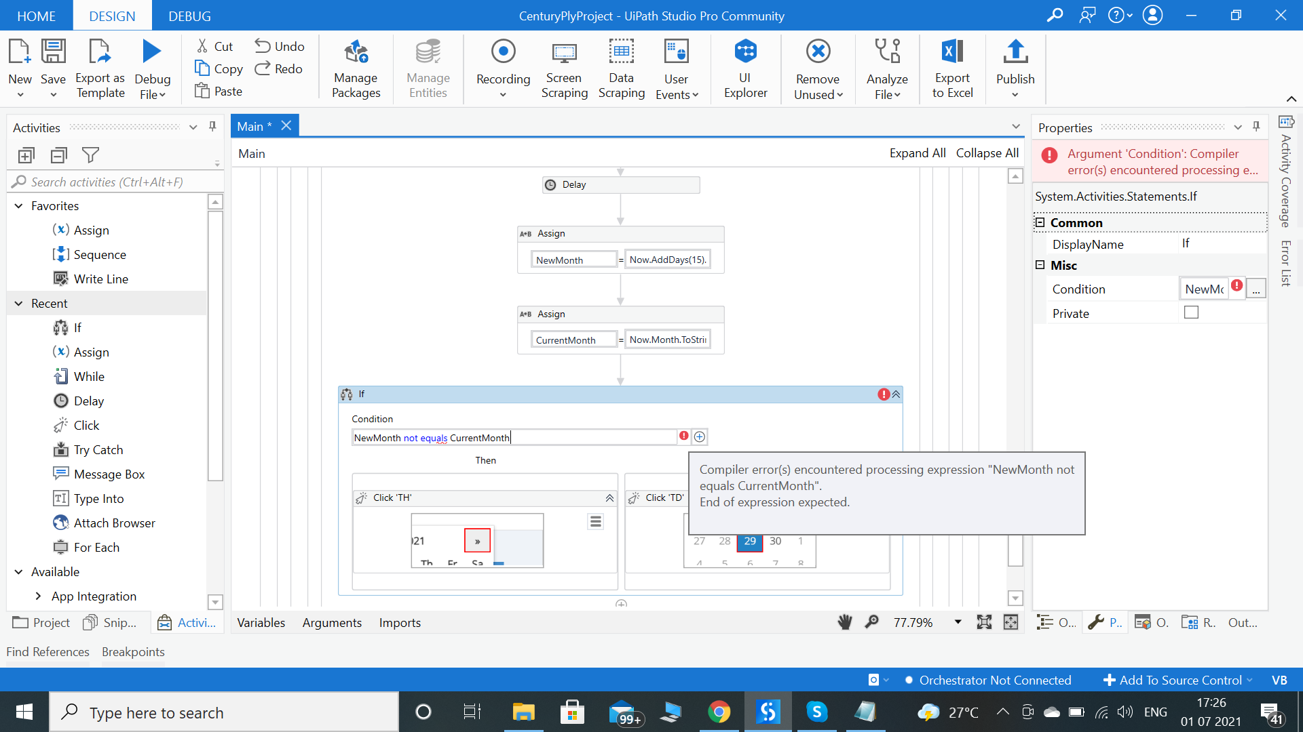Click the designer vertical scrollbar thumb
This screenshot has height=732, width=1303.
[1015, 550]
